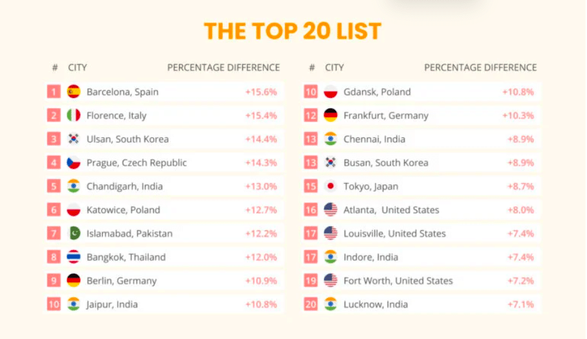Screen dimensions: 587x339
Task: Click the +15.6% value for Barcelona
Action: coord(261,92)
